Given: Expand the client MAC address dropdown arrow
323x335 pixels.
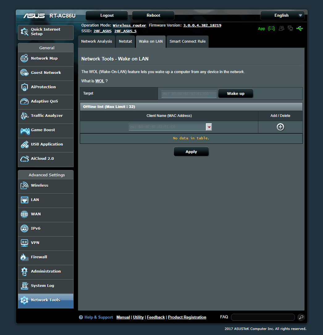Looking at the screenshot, I should [x=209, y=127].
